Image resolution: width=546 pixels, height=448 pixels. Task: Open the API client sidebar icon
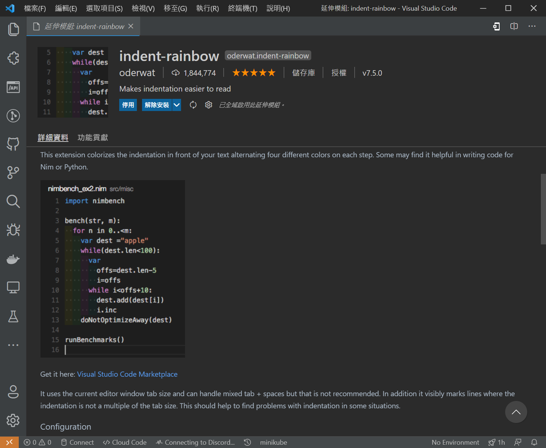pyautogui.click(x=14, y=87)
